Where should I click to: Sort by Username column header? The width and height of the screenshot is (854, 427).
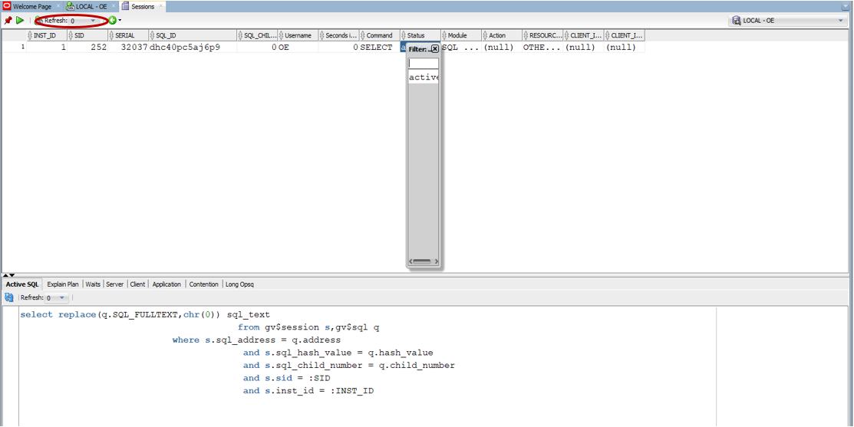coord(298,35)
